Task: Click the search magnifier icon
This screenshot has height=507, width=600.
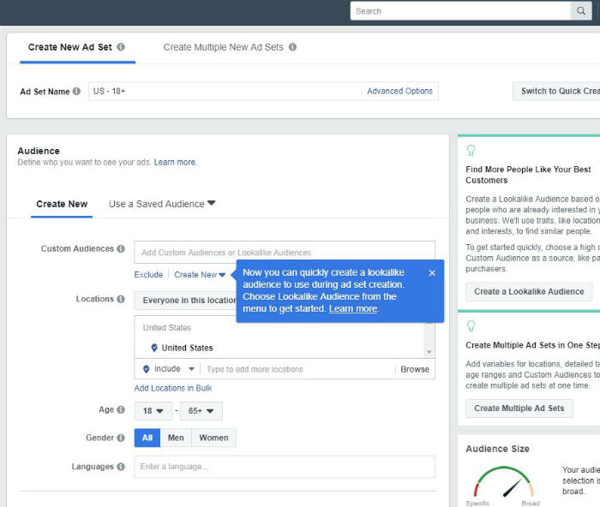Action: click(582, 11)
